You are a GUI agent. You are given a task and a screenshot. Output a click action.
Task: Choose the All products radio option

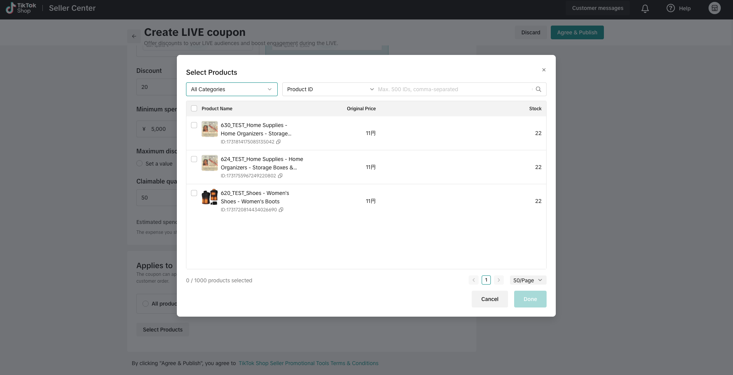(146, 304)
